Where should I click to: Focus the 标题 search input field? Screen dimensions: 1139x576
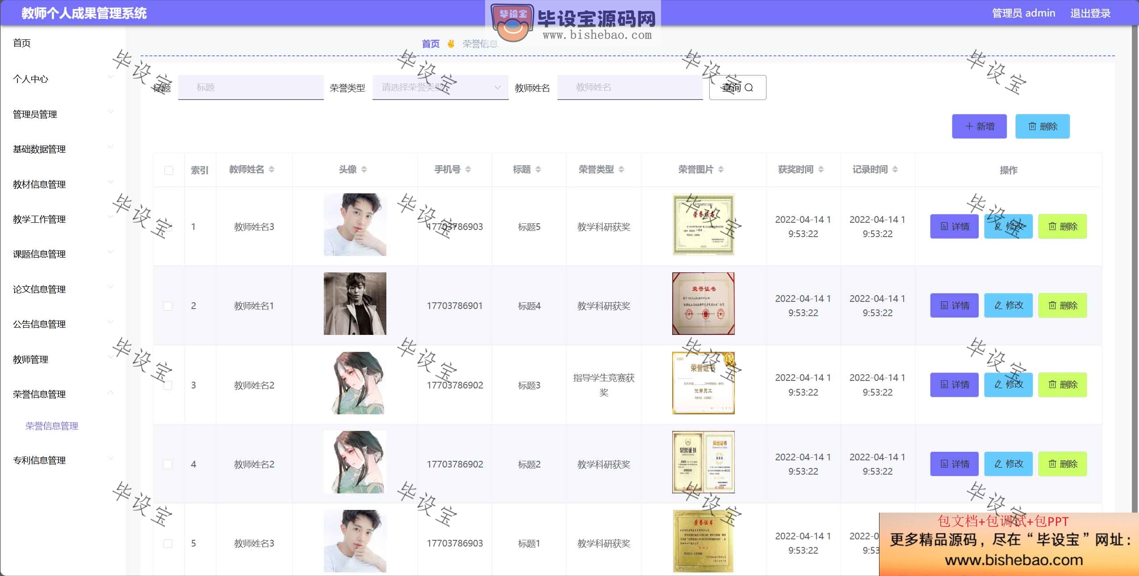[251, 88]
